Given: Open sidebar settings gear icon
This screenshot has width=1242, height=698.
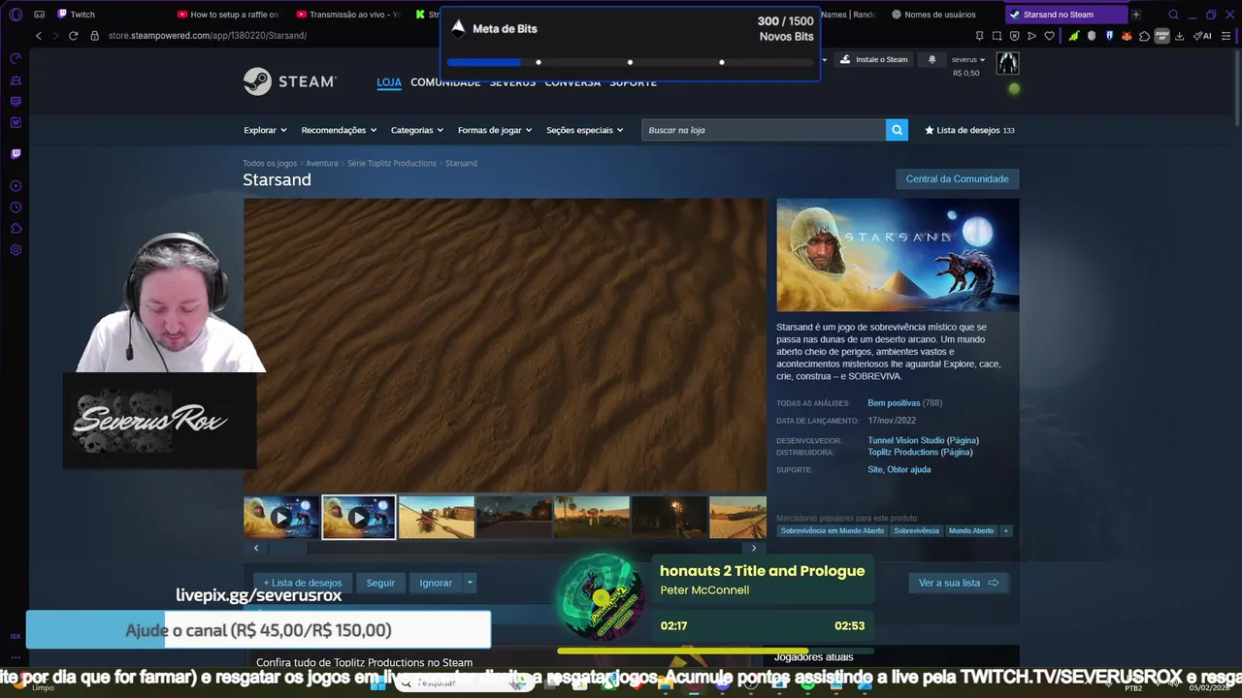Looking at the screenshot, I should click(x=16, y=249).
